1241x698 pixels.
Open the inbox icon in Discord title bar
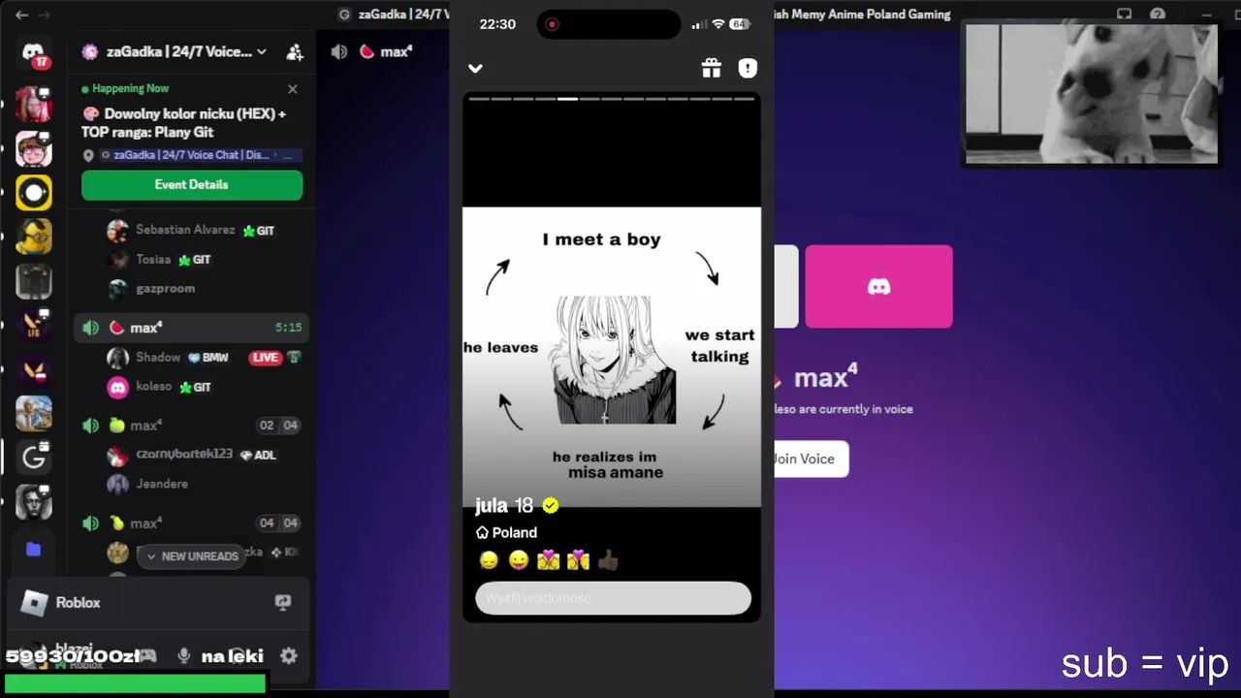pos(1125,15)
